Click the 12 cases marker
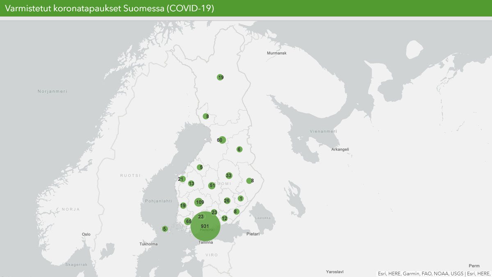 224,218
